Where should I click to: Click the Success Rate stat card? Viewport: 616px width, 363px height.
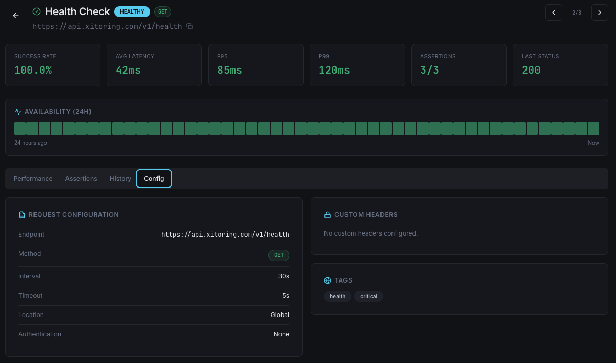pos(52,65)
